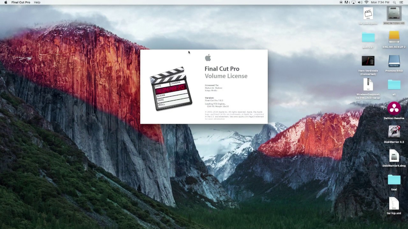This screenshot has height=229, width=408.
Task: Open the Final Cut Pro application menu
Action: [x=21, y=2]
